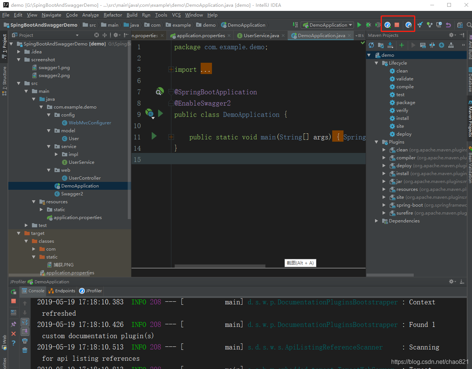Open the Endpoints tab in run panel
This screenshot has height=369, width=472.
coord(62,291)
